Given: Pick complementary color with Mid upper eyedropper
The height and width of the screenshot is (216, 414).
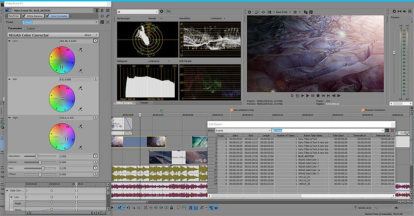Looking at the screenshot, I should pyautogui.click(x=80, y=88).
